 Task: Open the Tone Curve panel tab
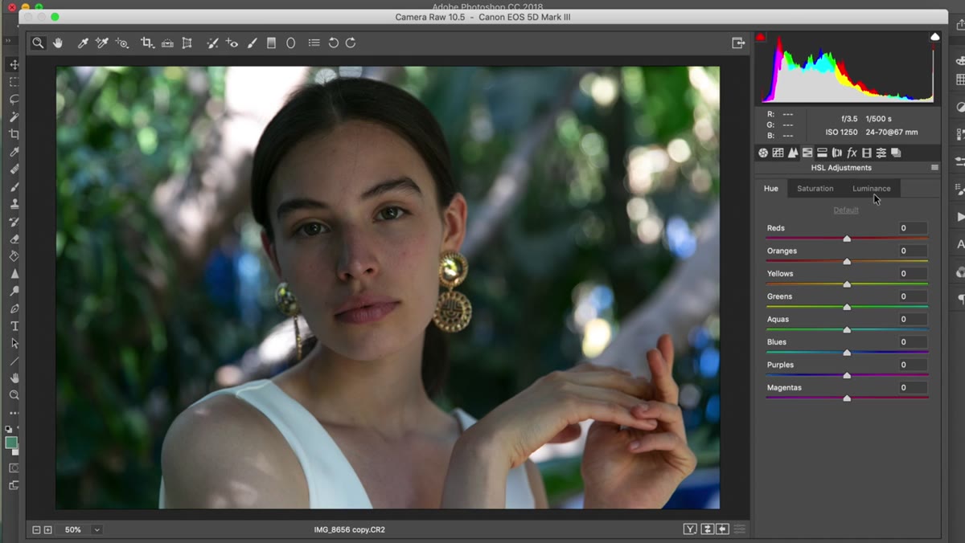pos(778,153)
